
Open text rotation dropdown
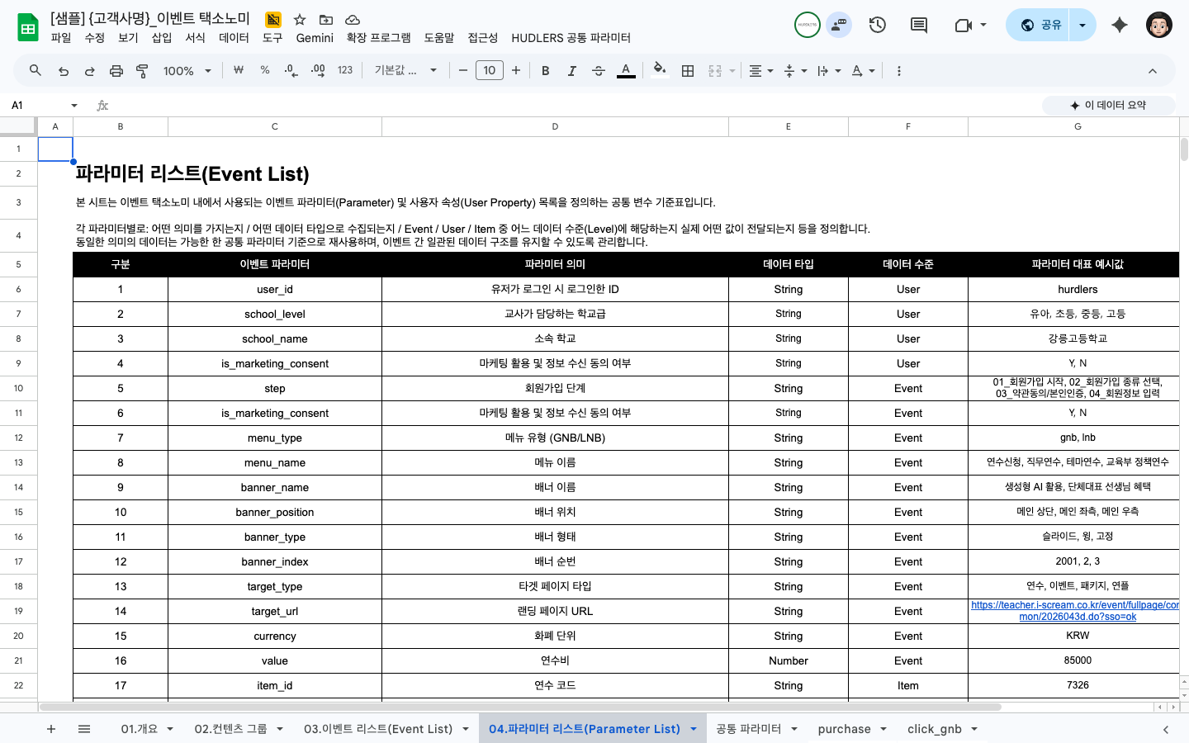(x=863, y=71)
